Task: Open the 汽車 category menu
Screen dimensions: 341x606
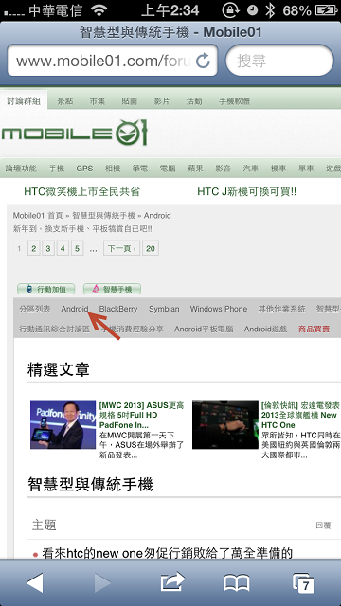Action: click(x=250, y=169)
